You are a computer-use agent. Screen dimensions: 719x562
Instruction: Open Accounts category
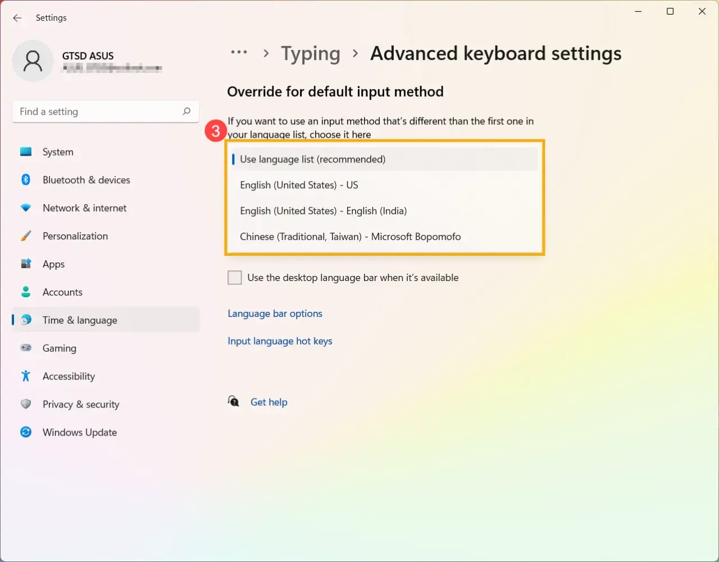[x=62, y=292]
